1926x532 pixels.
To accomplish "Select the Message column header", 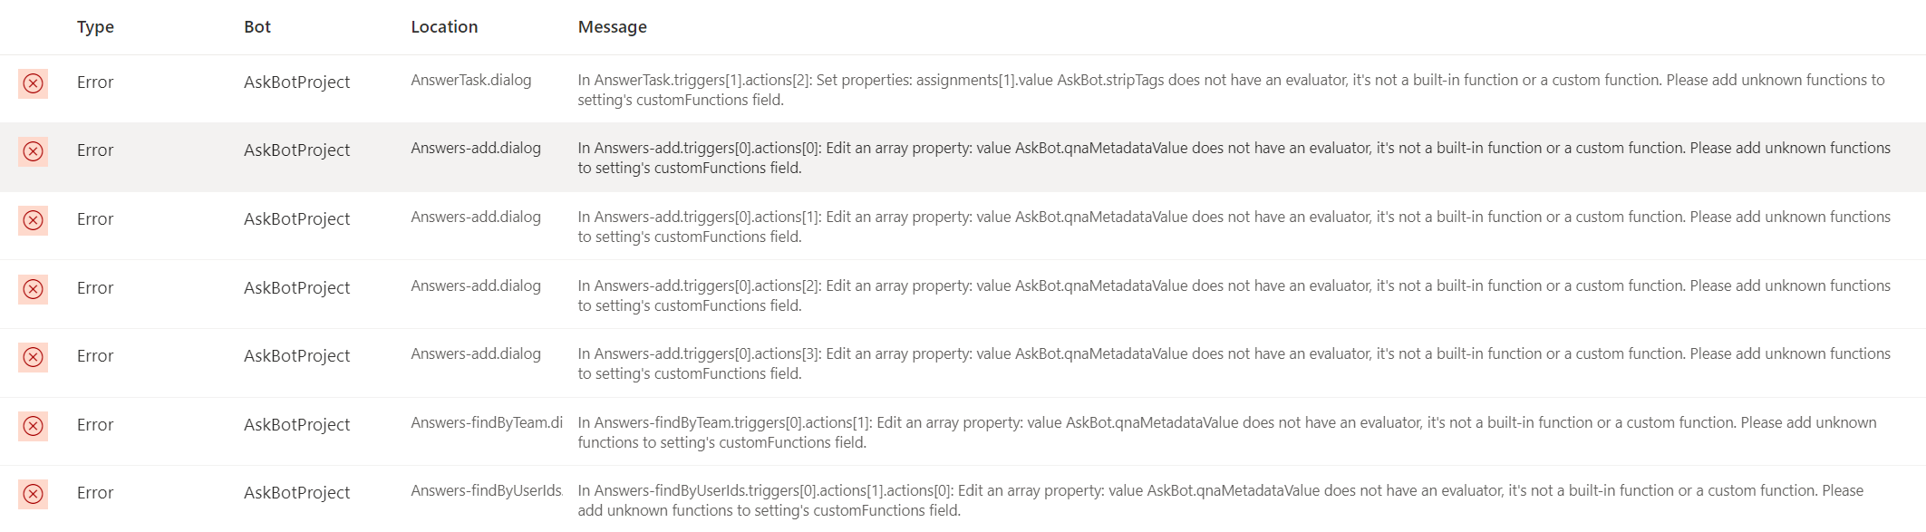I will click(x=612, y=26).
